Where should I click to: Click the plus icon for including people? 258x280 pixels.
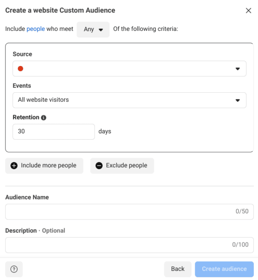[x=14, y=166]
